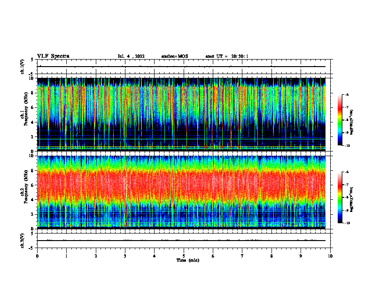Screen dimensions: 372x287
Task: Click the ch.2 frequency axis "8" tick label
Action: pyautogui.click(x=32, y=171)
